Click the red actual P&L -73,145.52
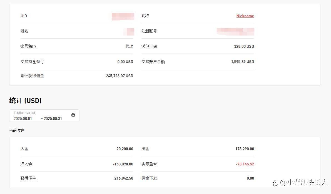331x194 pixels. click(x=245, y=164)
